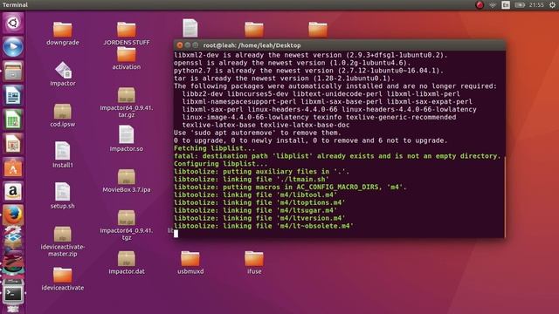The width and height of the screenshot is (559, 314).
Task: Open the Files manager from launcher
Action: click(13, 71)
